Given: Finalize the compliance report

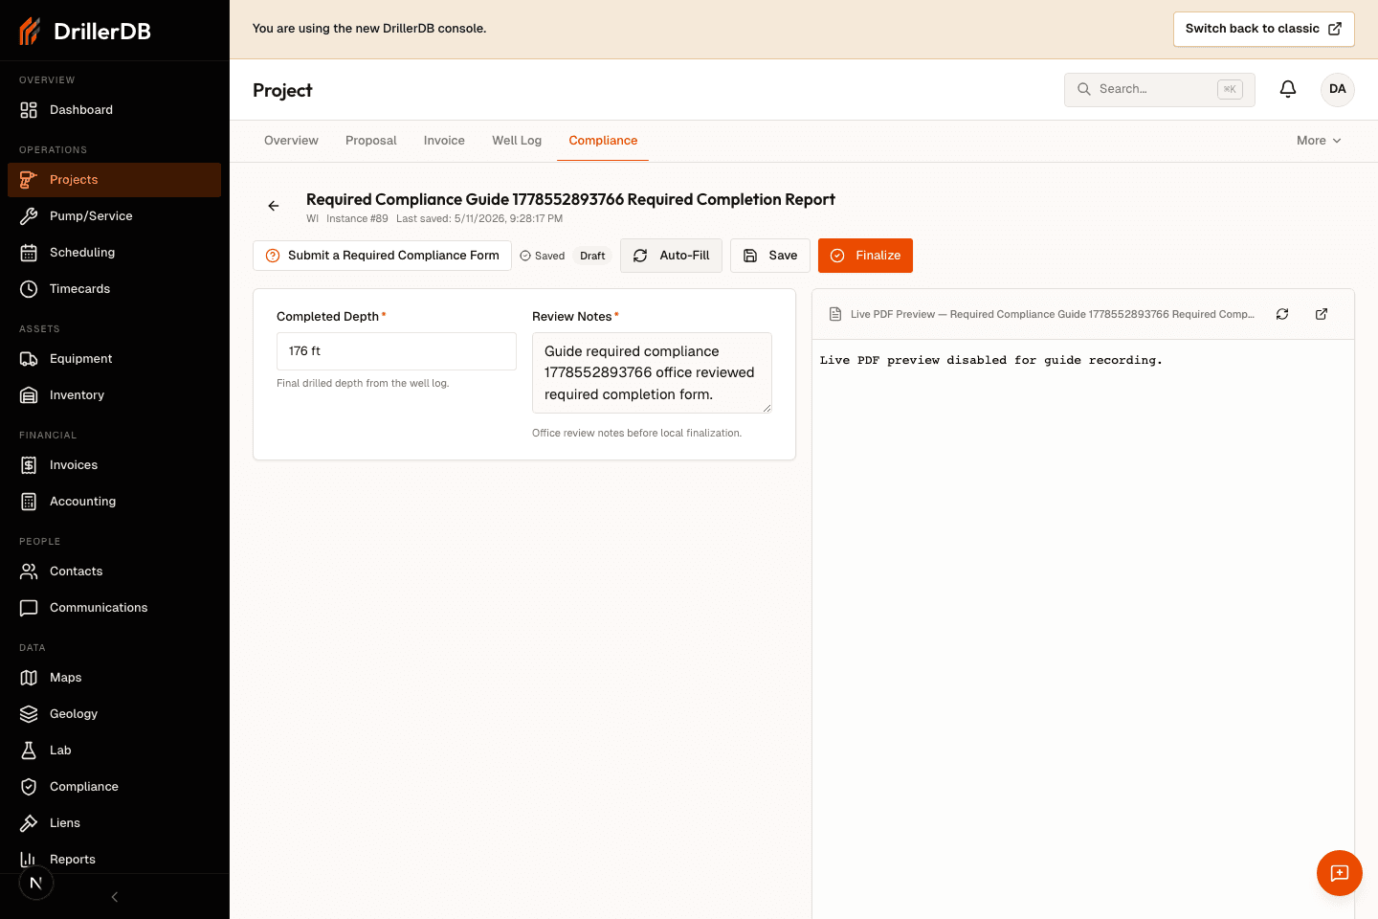Looking at the screenshot, I should (x=865, y=256).
